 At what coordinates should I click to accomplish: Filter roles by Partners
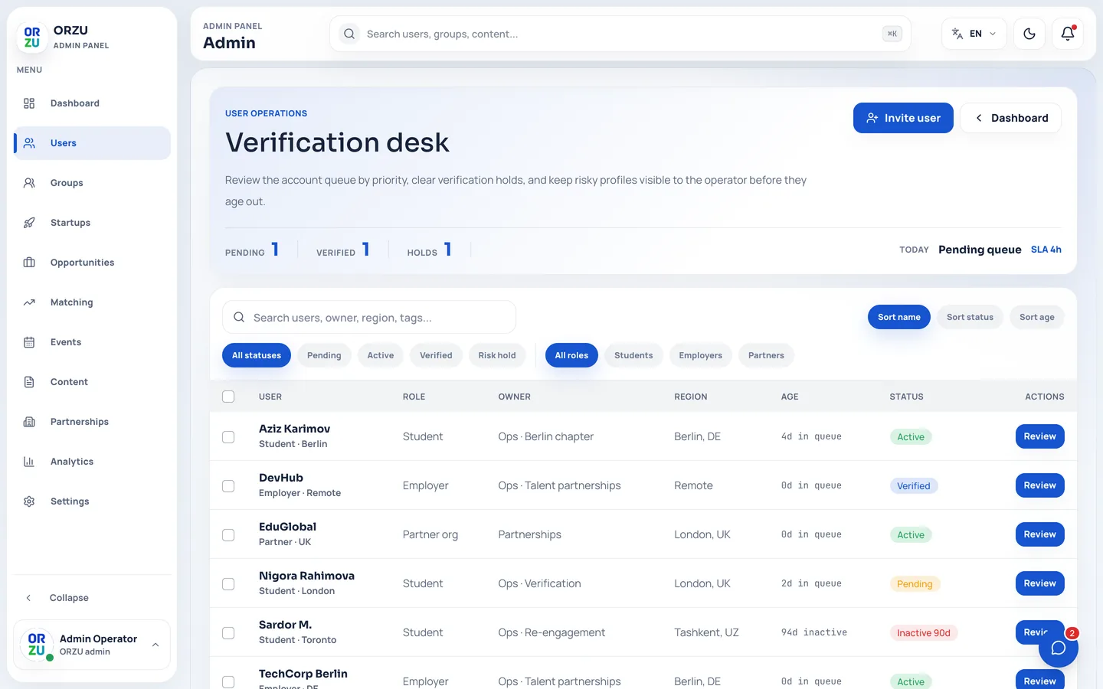(766, 355)
